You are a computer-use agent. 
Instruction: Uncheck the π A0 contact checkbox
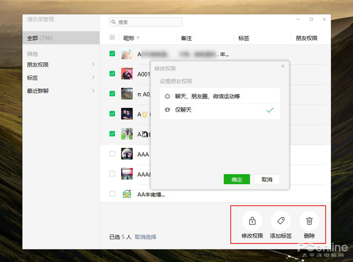tap(112, 94)
